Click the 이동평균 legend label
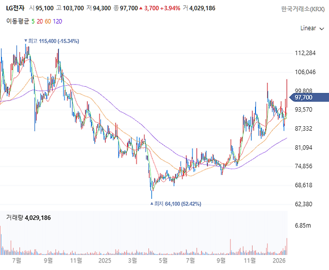 click(x=16, y=21)
